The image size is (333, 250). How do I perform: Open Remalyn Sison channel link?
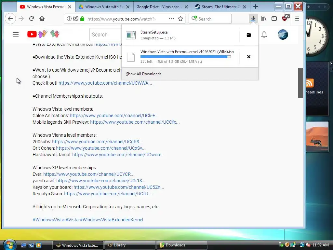click(108, 194)
